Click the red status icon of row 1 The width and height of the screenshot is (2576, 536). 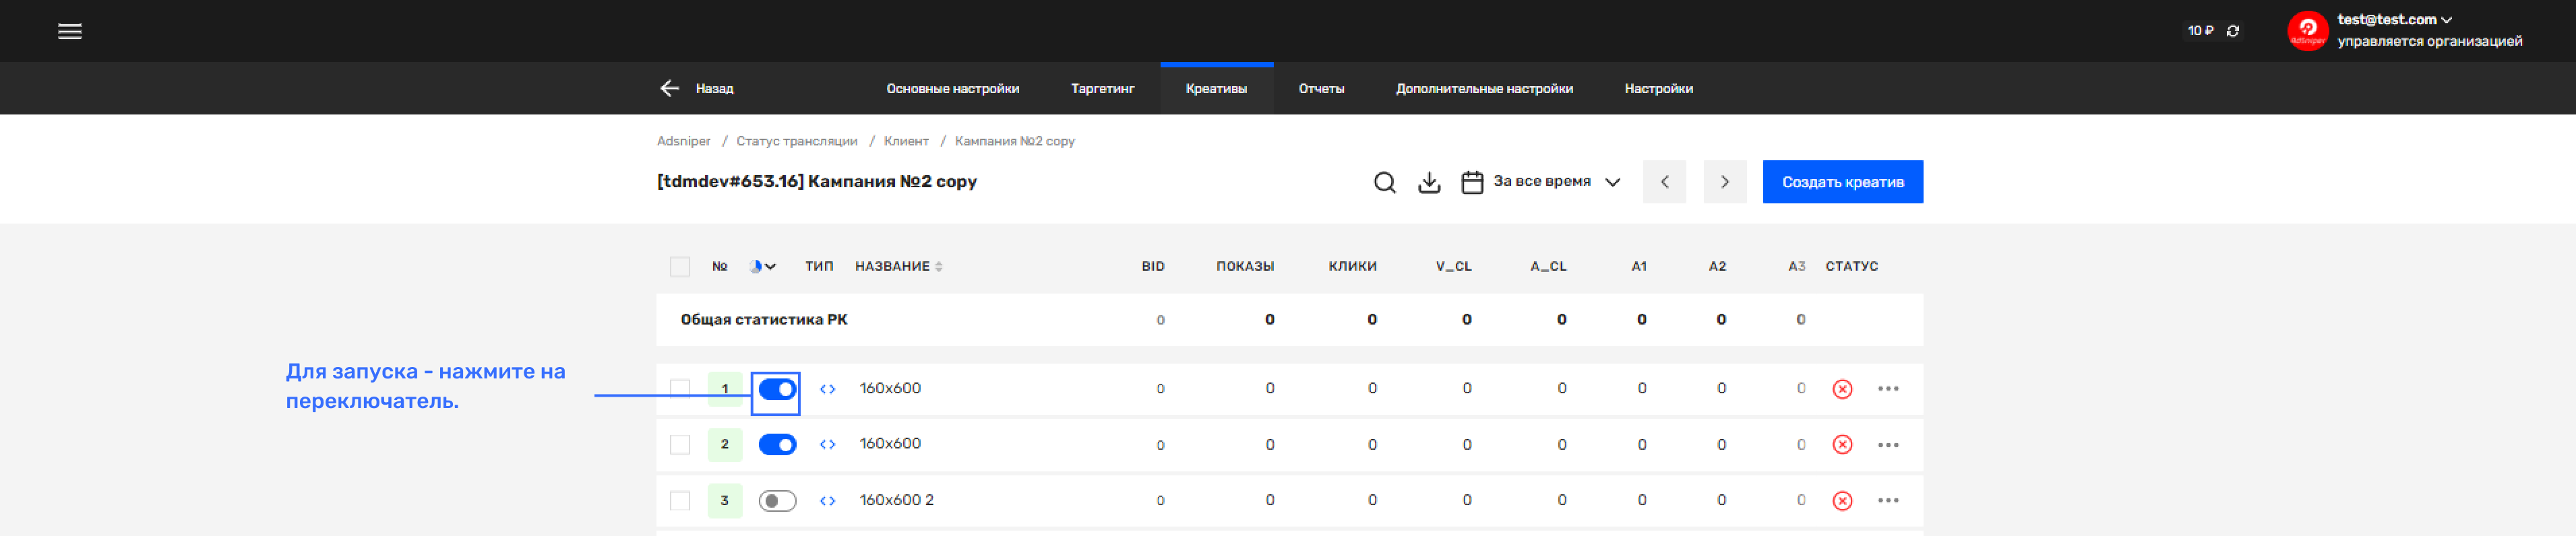pos(1842,389)
